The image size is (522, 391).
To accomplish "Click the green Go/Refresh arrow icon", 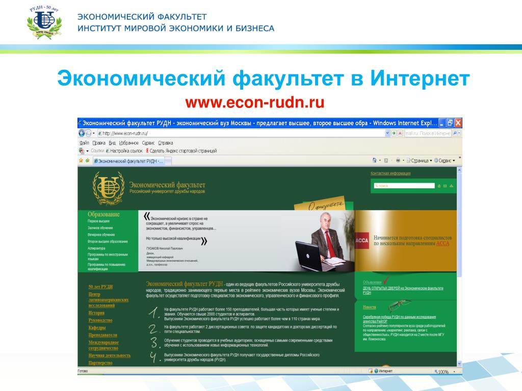I will click(x=394, y=133).
